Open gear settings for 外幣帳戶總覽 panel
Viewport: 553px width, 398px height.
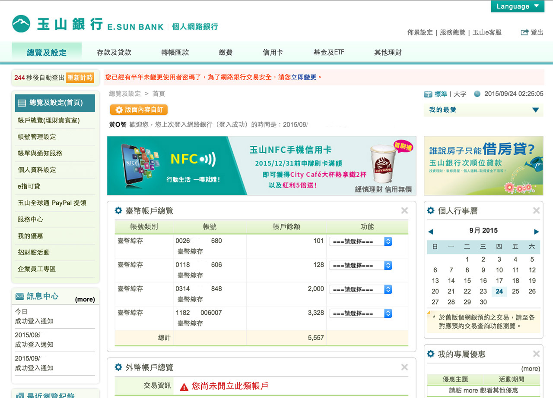(x=118, y=367)
